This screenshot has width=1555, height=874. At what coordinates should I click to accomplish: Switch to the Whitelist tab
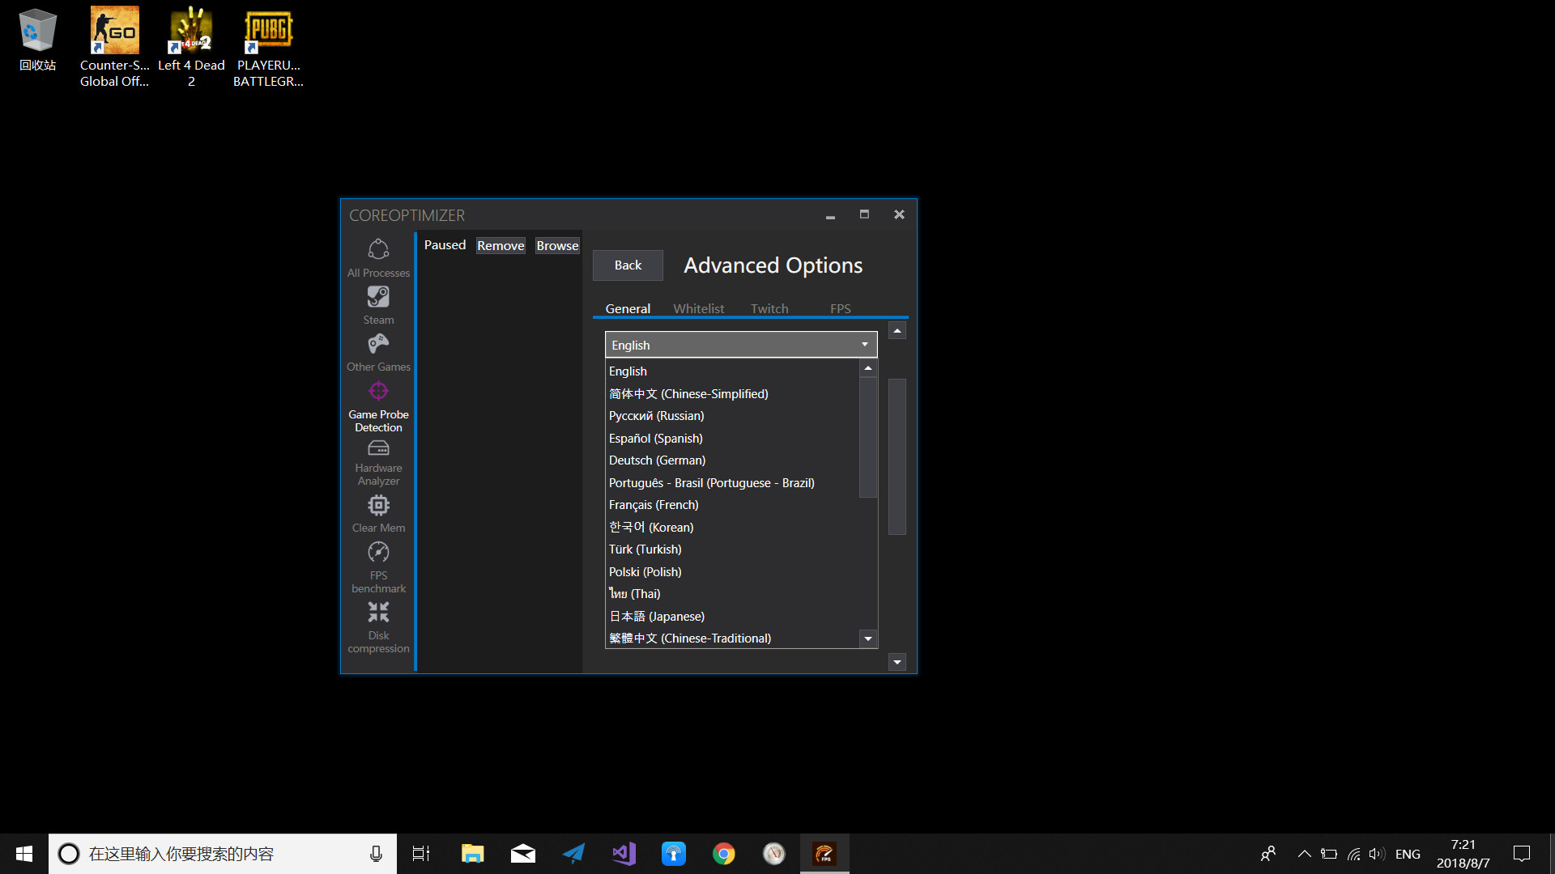[x=697, y=308]
